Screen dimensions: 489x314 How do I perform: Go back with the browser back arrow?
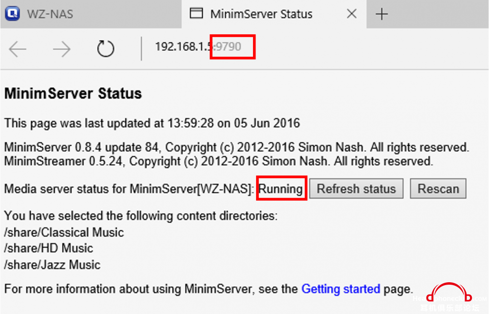tap(18, 49)
